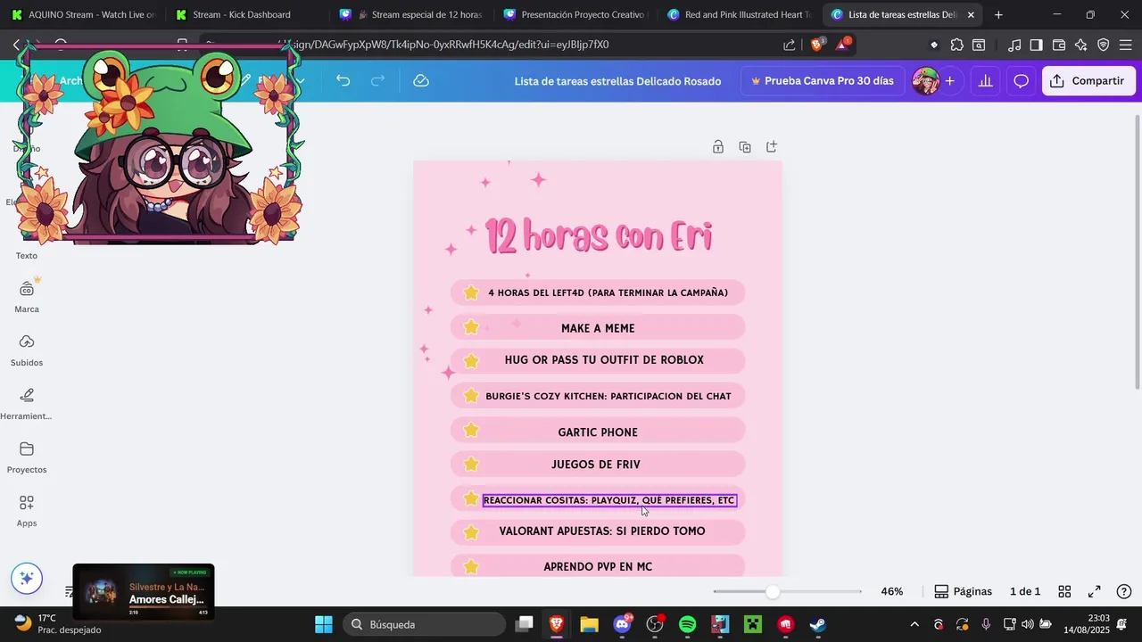Share page via address bar share icon
This screenshot has height=642, width=1142.
790,45
